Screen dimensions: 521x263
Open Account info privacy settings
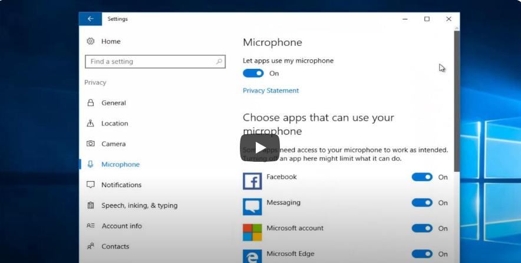[x=121, y=226]
